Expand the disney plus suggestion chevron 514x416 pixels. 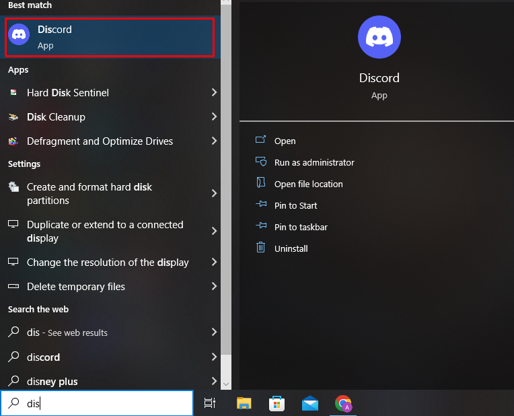tap(214, 381)
